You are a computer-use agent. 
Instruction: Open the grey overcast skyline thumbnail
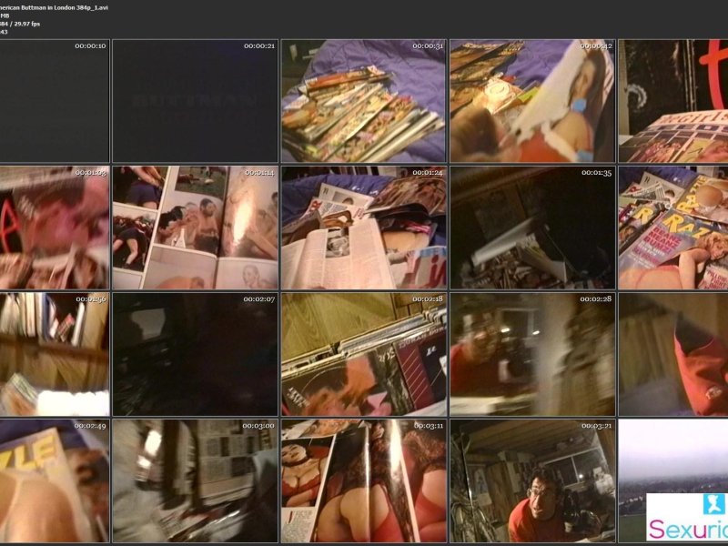673,481
